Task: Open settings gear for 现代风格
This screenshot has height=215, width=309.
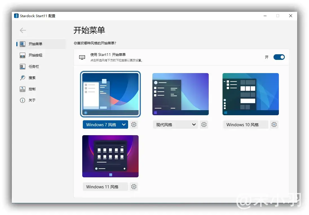Action: pos(204,125)
